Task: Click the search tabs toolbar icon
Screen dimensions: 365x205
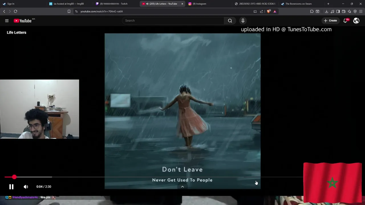Action: (317, 11)
